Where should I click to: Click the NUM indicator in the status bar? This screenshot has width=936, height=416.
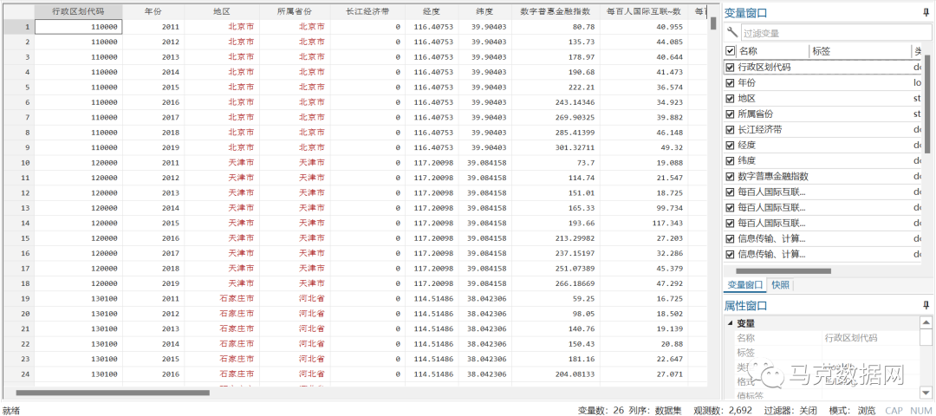coord(920,411)
